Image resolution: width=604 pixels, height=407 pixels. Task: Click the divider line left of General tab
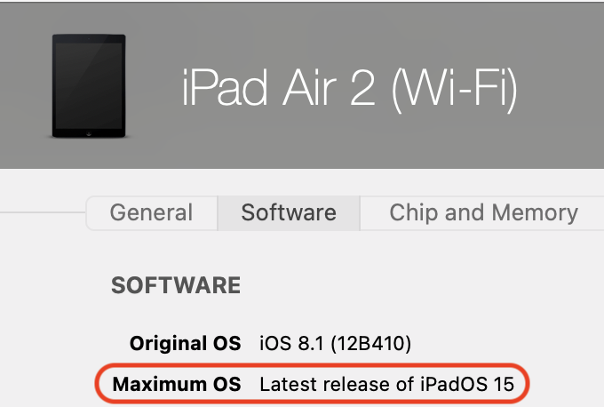click(43, 213)
